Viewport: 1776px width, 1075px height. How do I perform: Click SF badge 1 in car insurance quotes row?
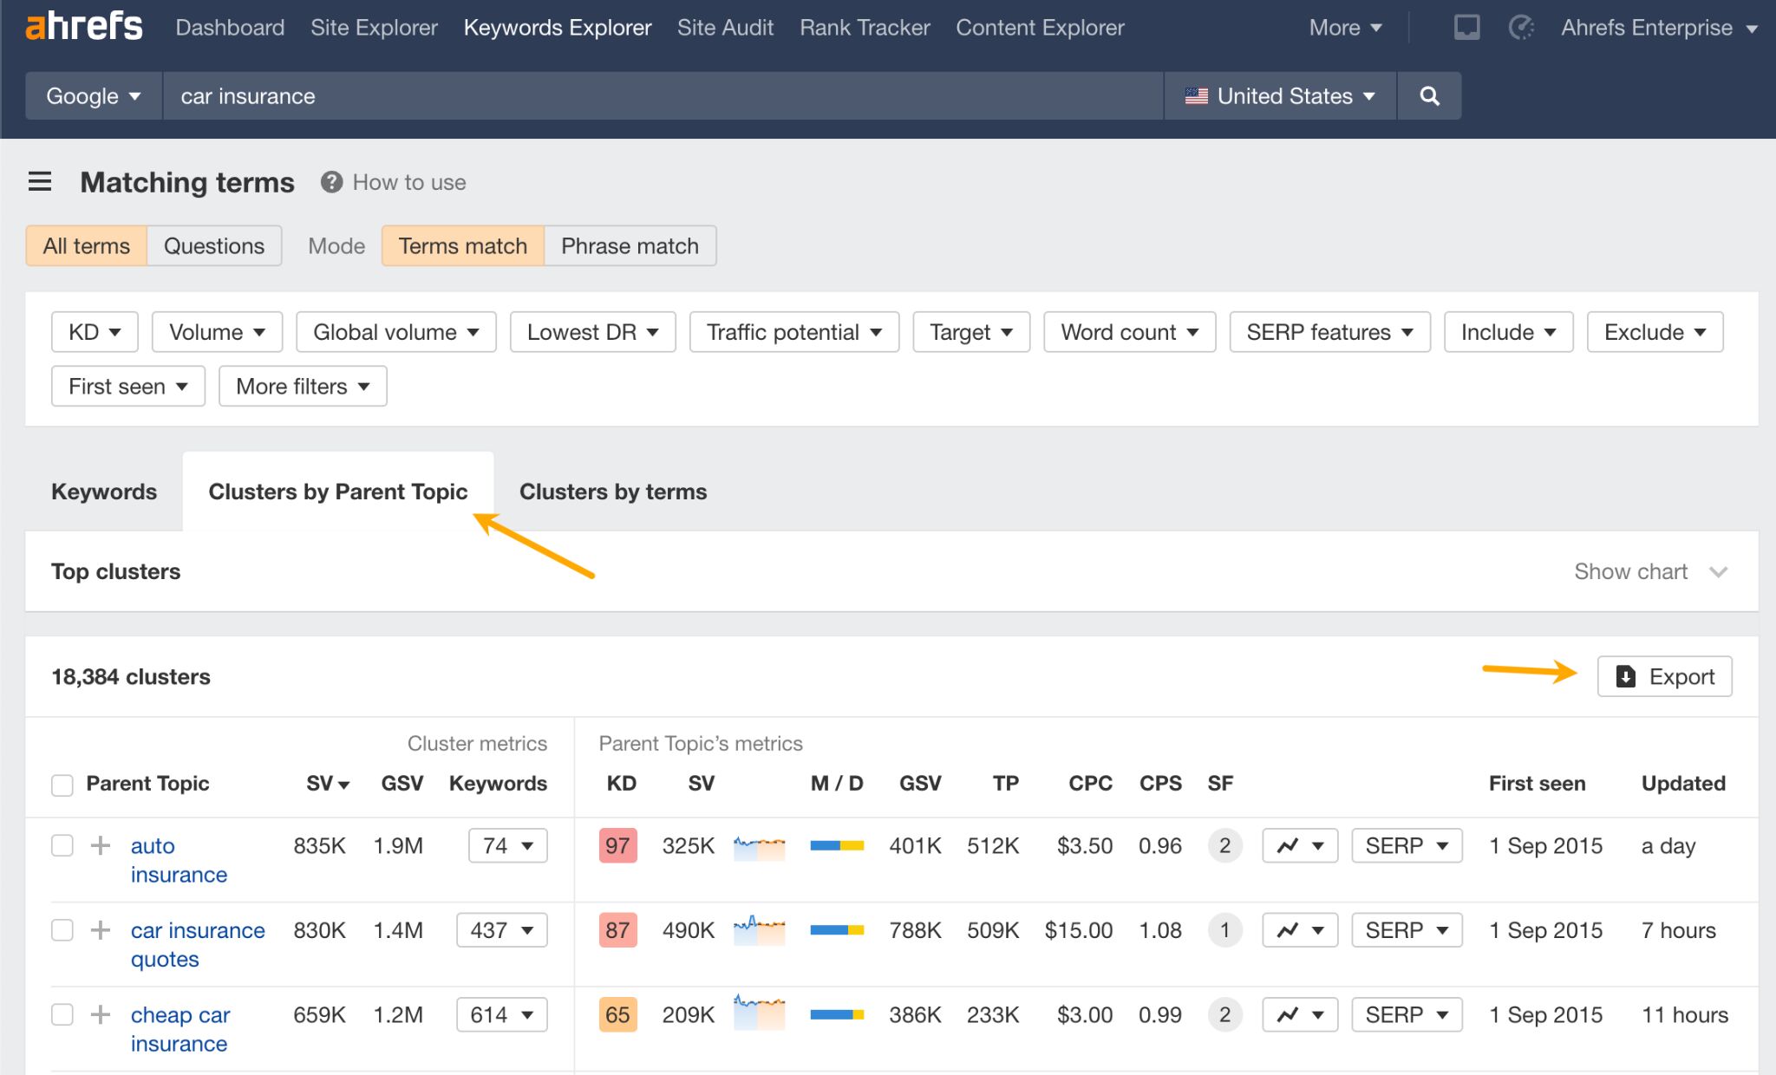(1224, 930)
